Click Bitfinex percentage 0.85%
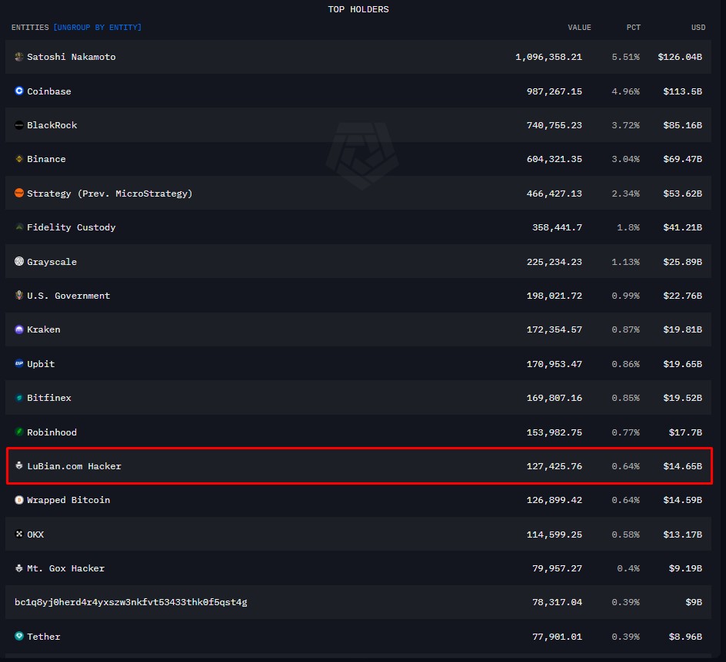 tap(625, 398)
